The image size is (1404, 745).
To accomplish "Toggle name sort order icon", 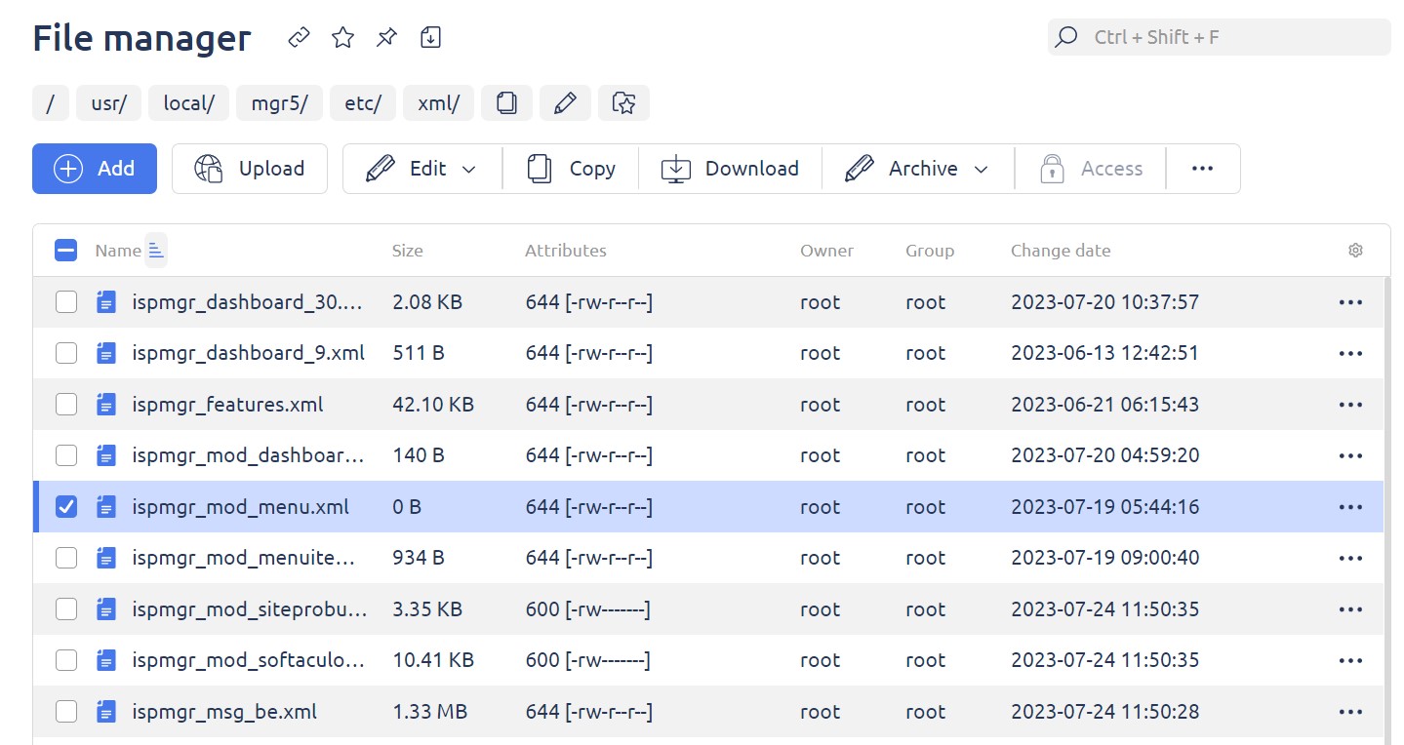I will pos(156,251).
